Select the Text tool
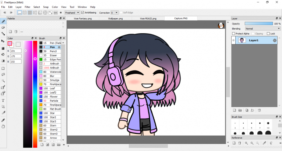 [3, 100]
